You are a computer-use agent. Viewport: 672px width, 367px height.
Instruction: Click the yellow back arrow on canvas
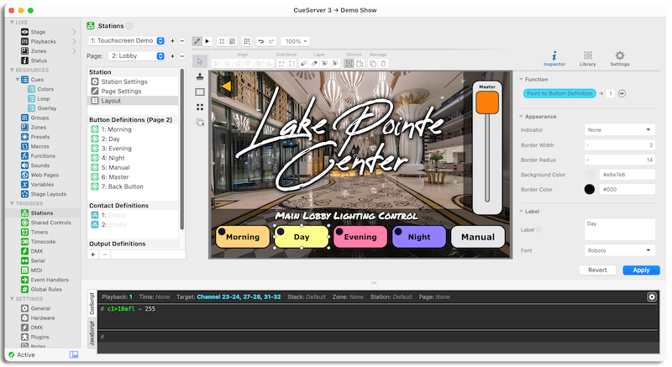coord(227,86)
